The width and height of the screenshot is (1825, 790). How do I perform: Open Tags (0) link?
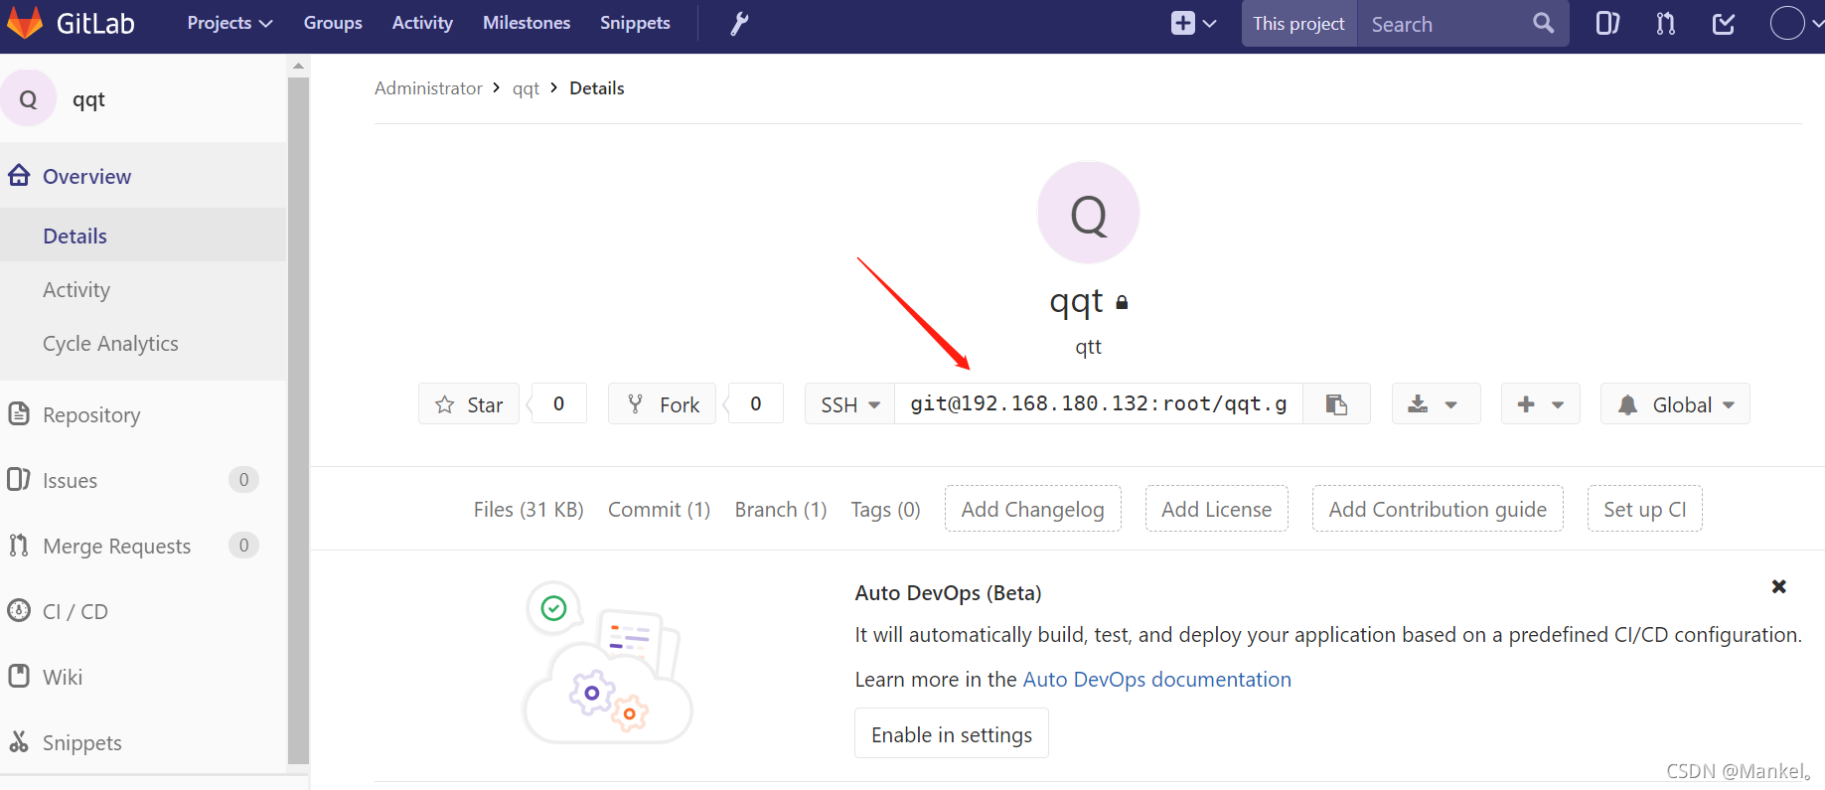[885, 509]
